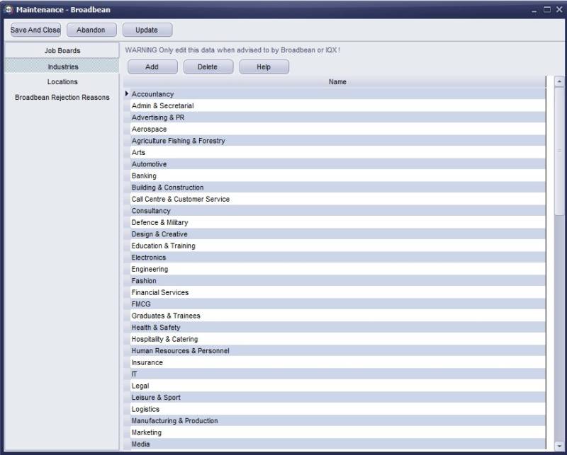Image resolution: width=567 pixels, height=455 pixels.
Task: Click the Delete button
Action: pyautogui.click(x=208, y=67)
